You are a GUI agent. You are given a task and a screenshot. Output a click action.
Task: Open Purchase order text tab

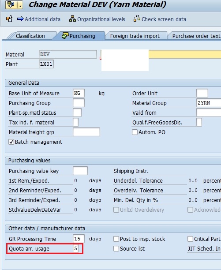[x=196, y=36]
